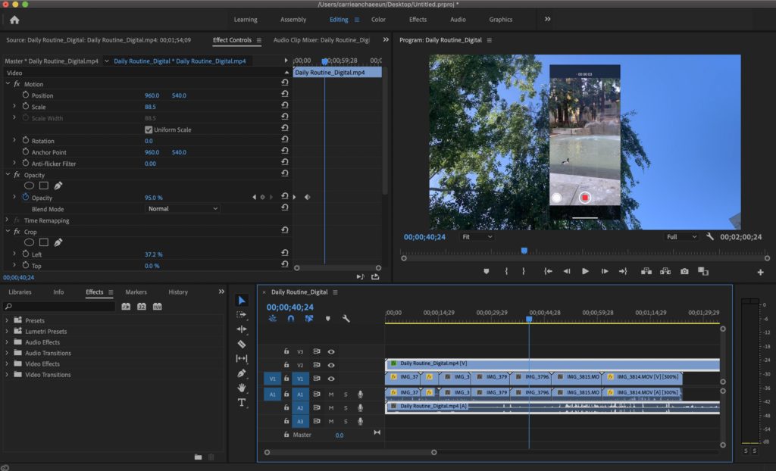
Task: Click the Position value 960.0
Action: point(152,95)
